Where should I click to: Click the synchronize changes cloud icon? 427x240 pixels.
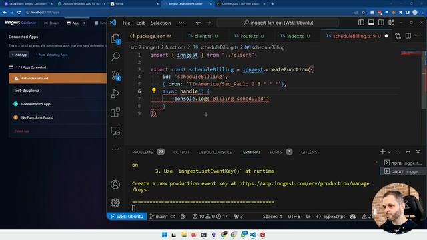(x=173, y=216)
